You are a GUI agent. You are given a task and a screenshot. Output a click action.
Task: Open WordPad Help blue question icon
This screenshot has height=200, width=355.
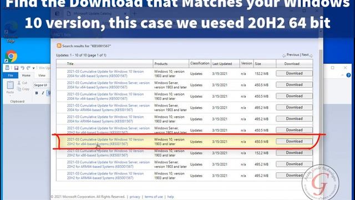pos(348,76)
